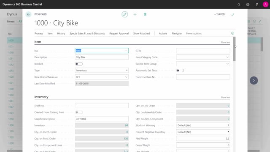Image resolution: width=270 pixels, height=152 pixels.
Task: Click the pencil edit icon
Action: point(125,14)
